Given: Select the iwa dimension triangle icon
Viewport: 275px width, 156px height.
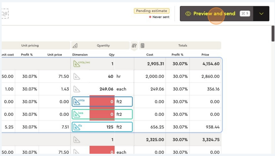Looking at the screenshot, I should pos(76,114).
